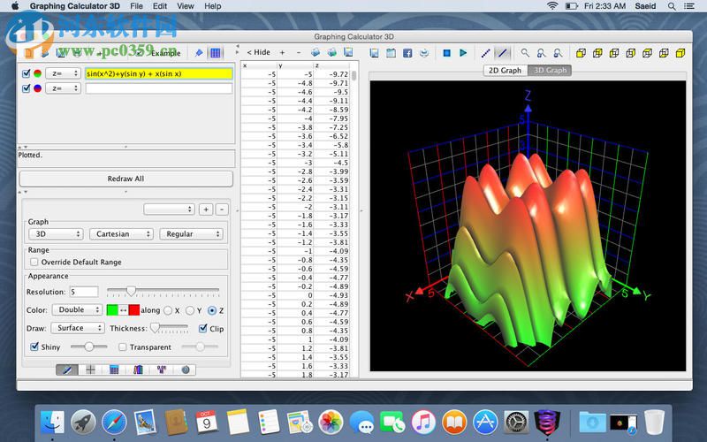
Task: Click the yellow sin(x^2) equation field
Action: 159,73
